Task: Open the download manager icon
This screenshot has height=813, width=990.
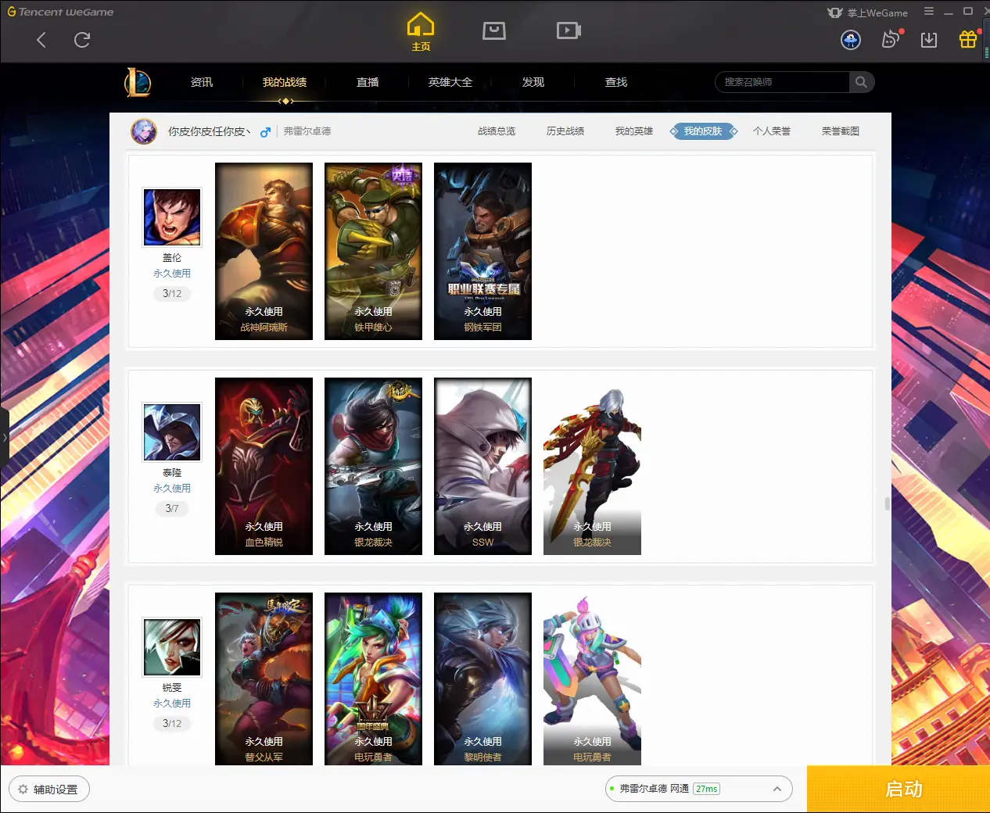Action: [929, 40]
